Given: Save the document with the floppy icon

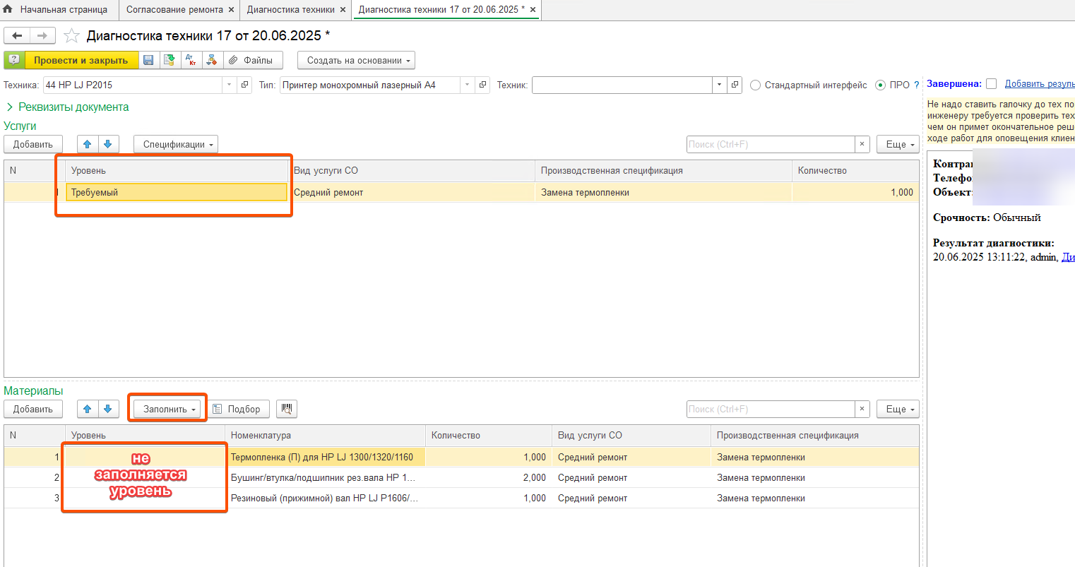Looking at the screenshot, I should (x=148, y=61).
